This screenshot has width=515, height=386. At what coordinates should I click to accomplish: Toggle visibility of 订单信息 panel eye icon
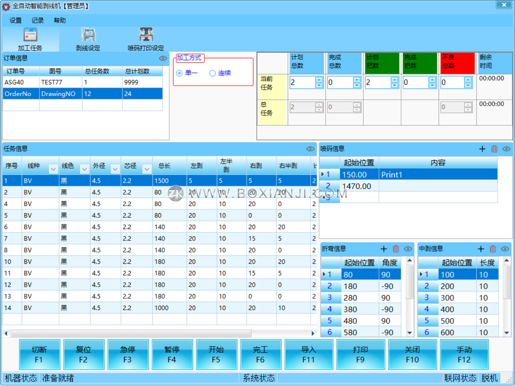click(x=163, y=58)
